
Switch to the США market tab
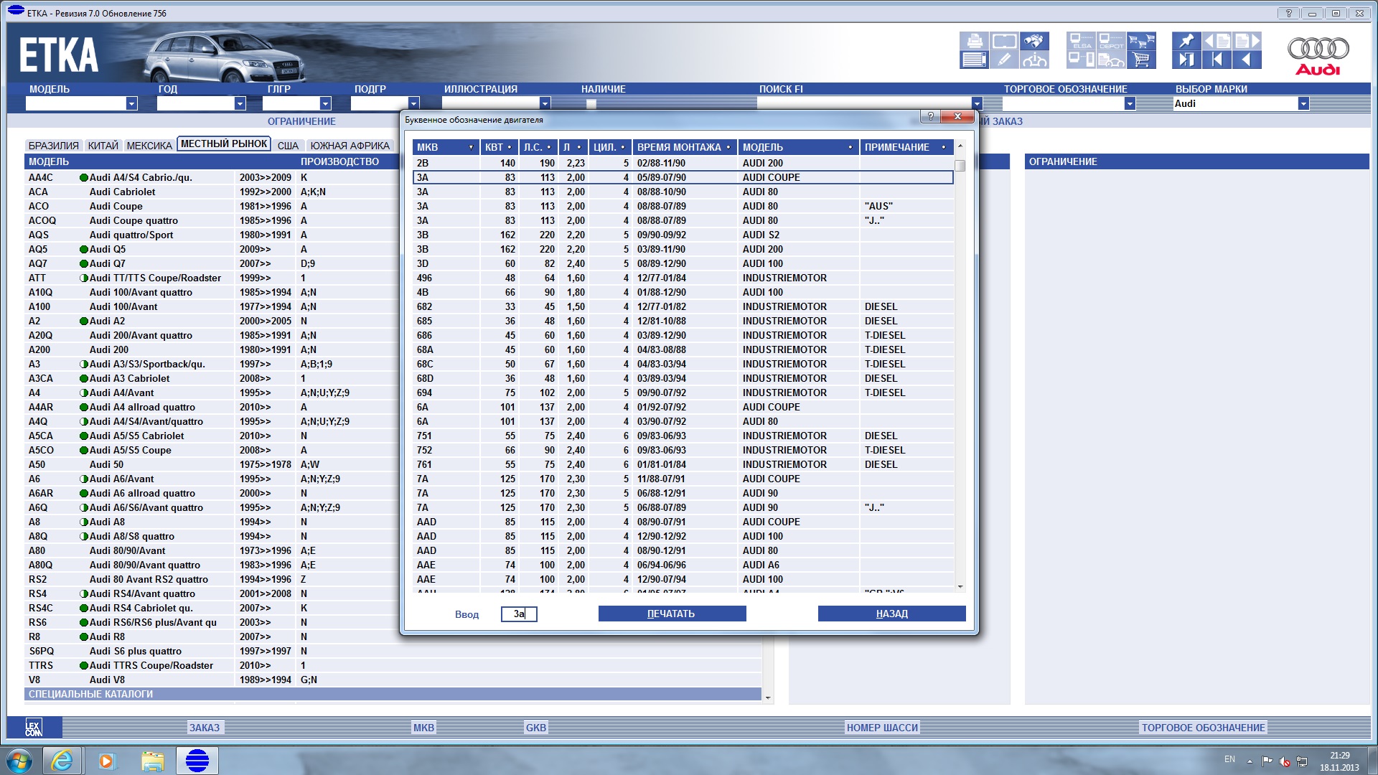pos(288,146)
